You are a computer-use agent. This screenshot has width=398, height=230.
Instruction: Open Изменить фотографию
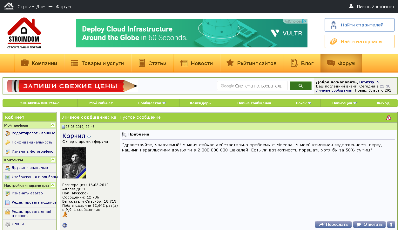click(32, 151)
